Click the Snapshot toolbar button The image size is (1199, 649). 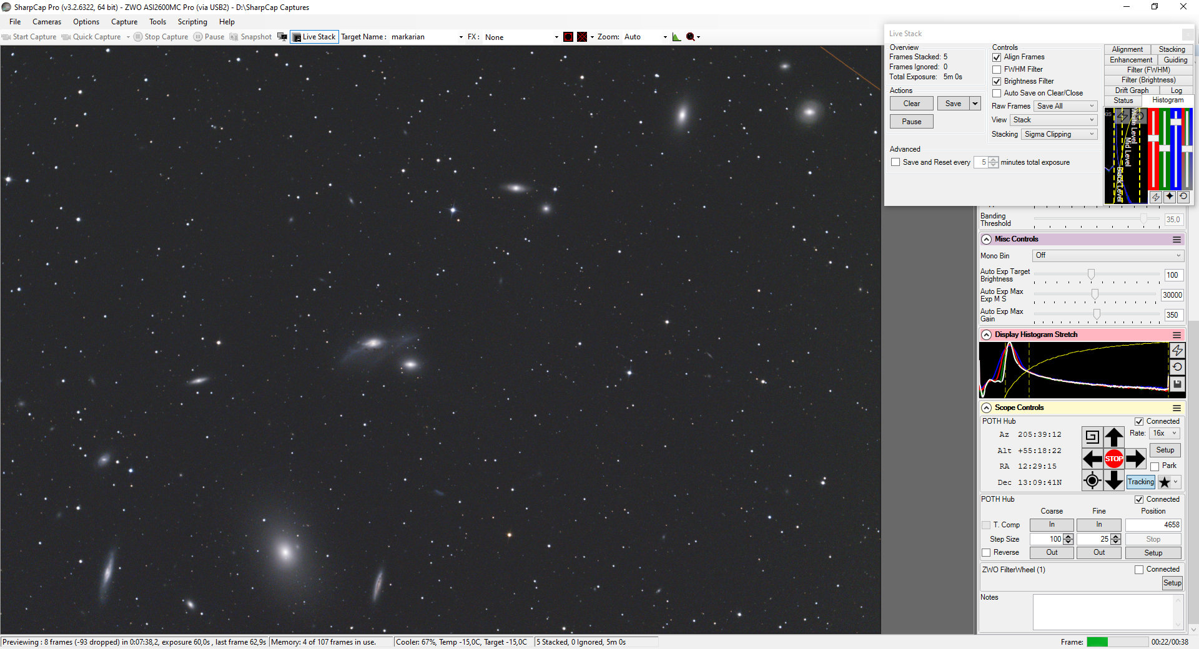point(250,37)
